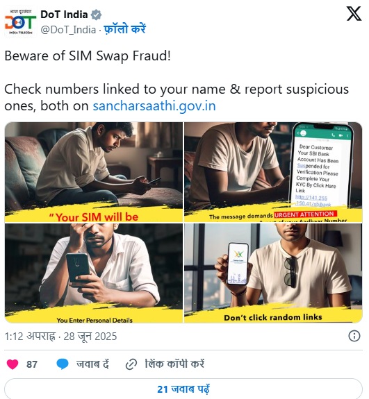Open the X logo icon
This screenshot has height=399, width=369.
click(x=354, y=14)
